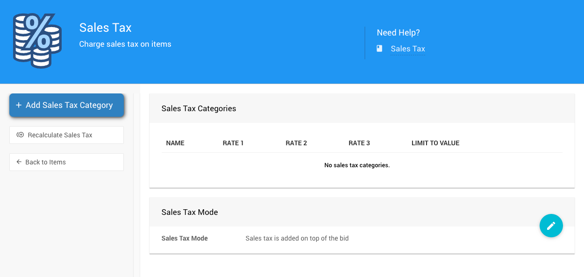Open the Sales Tax help article link
The width and height of the screenshot is (584, 277).
pos(407,49)
